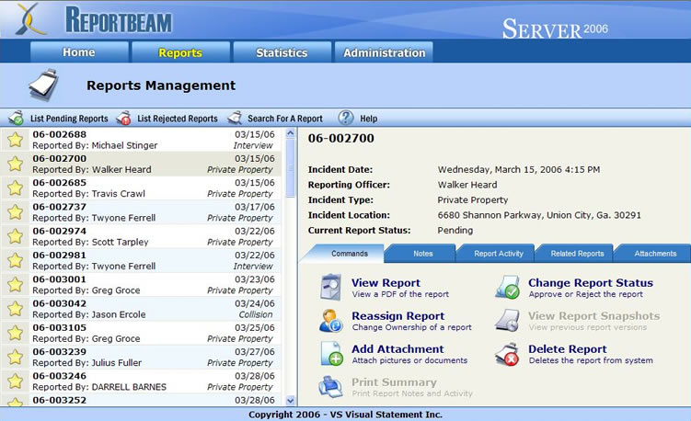Click the List Pending Reports icon
The width and height of the screenshot is (691, 421).
[x=17, y=118]
